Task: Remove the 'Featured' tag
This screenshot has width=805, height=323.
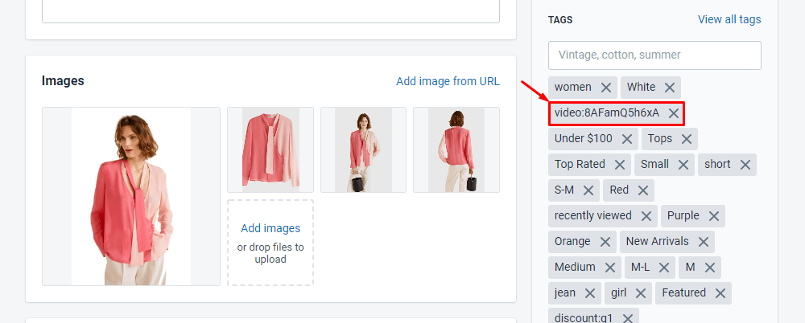Action: (x=720, y=293)
